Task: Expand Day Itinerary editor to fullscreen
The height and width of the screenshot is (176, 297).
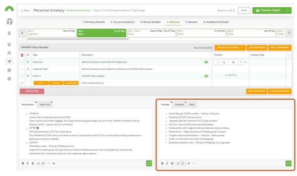Action: click(x=149, y=163)
